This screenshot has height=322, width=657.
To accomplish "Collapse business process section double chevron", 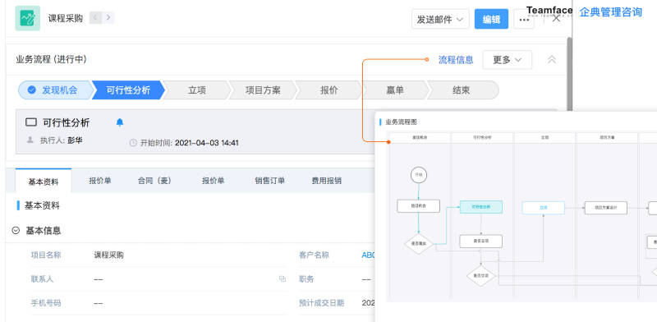I will tap(552, 59).
